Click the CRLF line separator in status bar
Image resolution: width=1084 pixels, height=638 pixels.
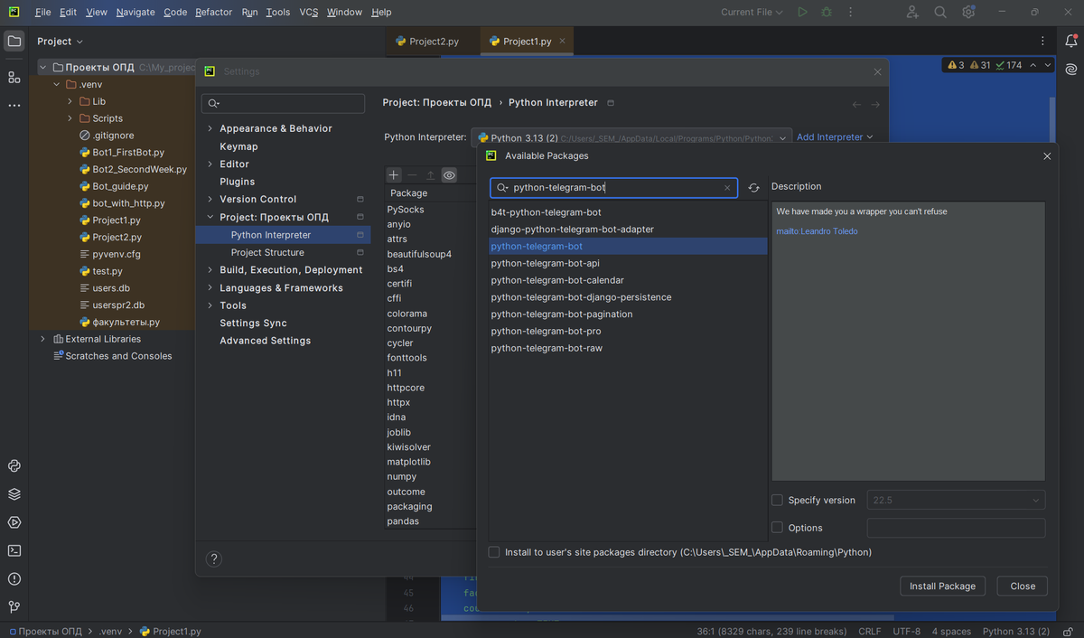[x=869, y=631]
